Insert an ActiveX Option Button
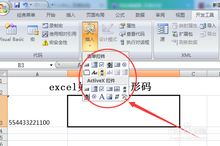This screenshot has height=146, width=220. coord(94,97)
